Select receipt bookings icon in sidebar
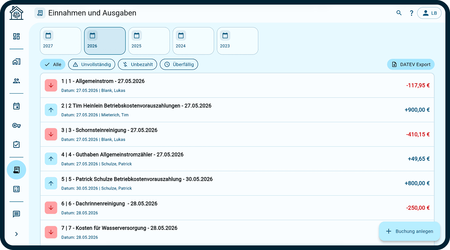This screenshot has height=250, width=450. coord(16,170)
